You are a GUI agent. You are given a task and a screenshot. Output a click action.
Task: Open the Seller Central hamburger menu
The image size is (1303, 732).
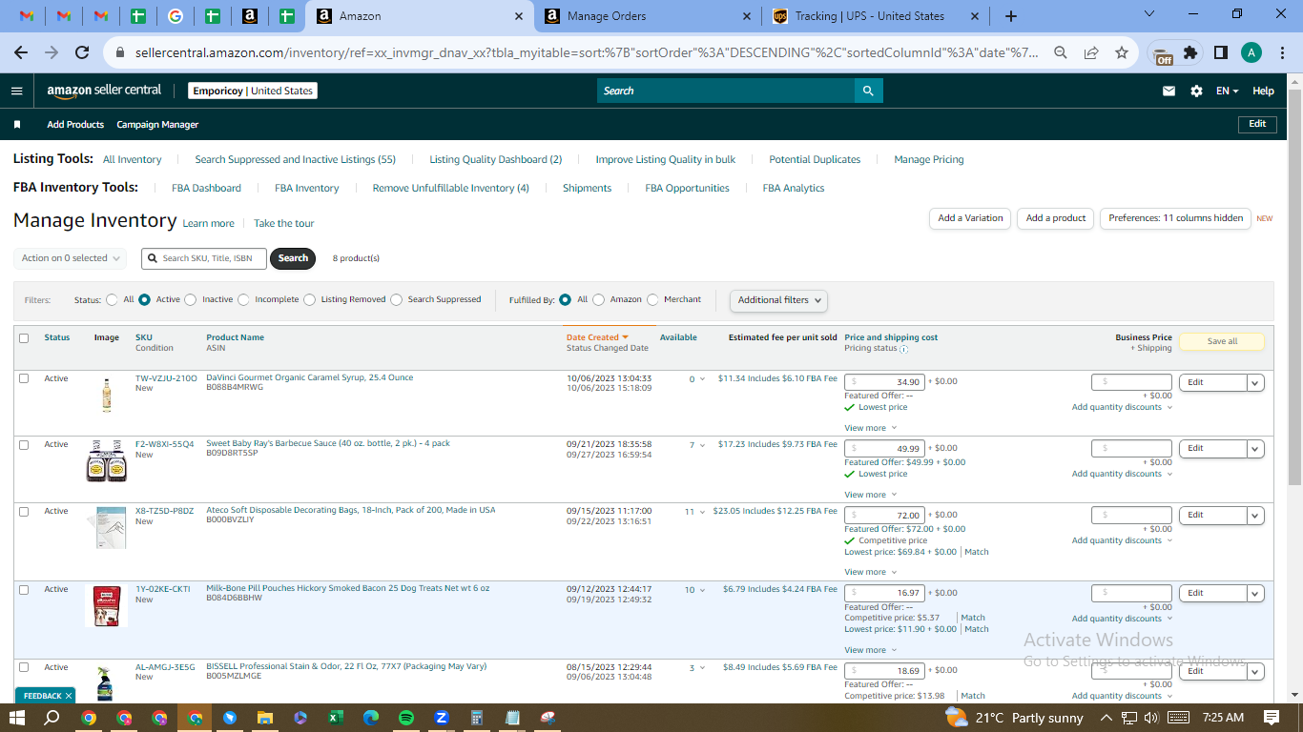pyautogui.click(x=16, y=91)
